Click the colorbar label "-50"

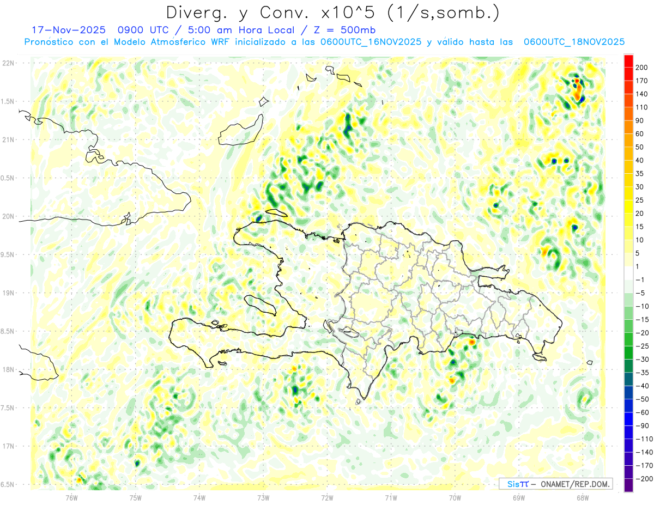click(x=644, y=399)
